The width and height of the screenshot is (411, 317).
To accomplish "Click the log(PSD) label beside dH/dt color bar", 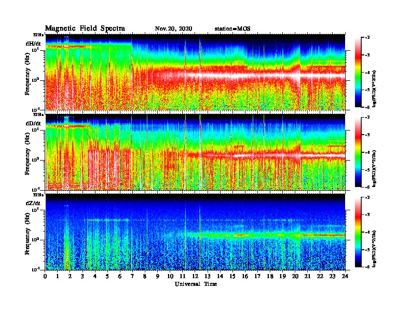I will 375,89.
